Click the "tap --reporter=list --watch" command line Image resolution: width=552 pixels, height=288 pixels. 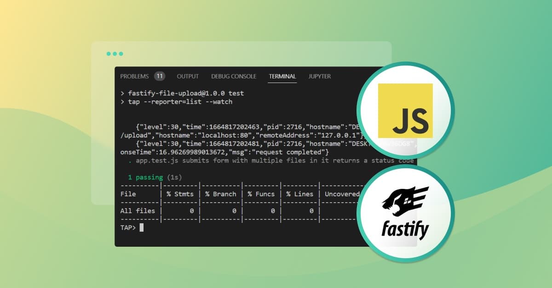[x=180, y=102]
